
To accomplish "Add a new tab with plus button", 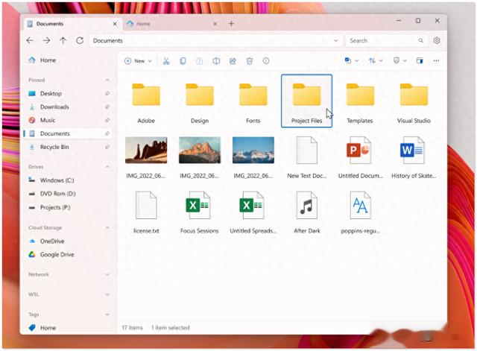I will [232, 24].
